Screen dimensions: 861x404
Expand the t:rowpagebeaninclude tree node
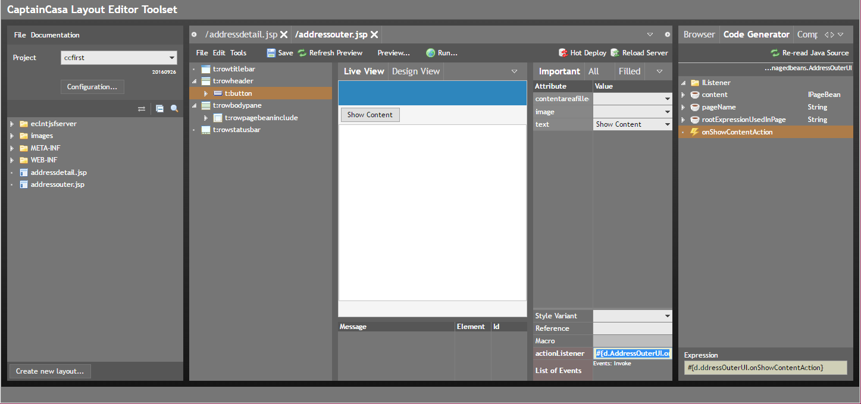click(x=206, y=118)
